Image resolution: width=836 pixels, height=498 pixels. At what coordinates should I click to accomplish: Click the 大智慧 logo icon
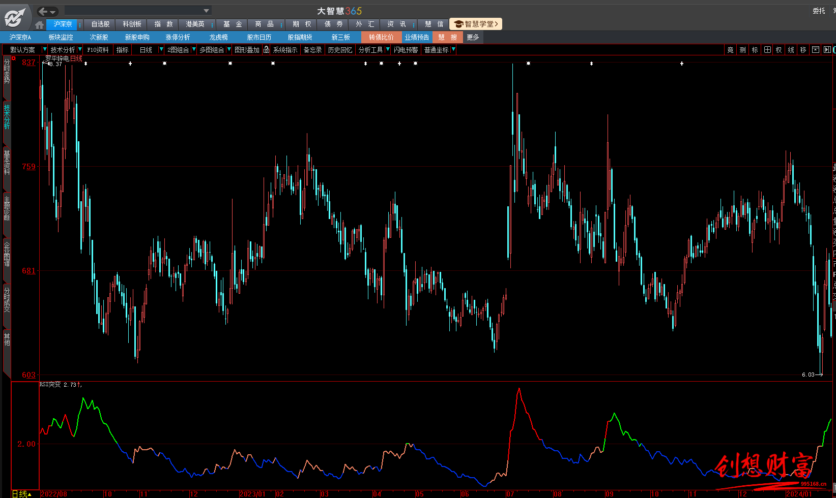14,18
